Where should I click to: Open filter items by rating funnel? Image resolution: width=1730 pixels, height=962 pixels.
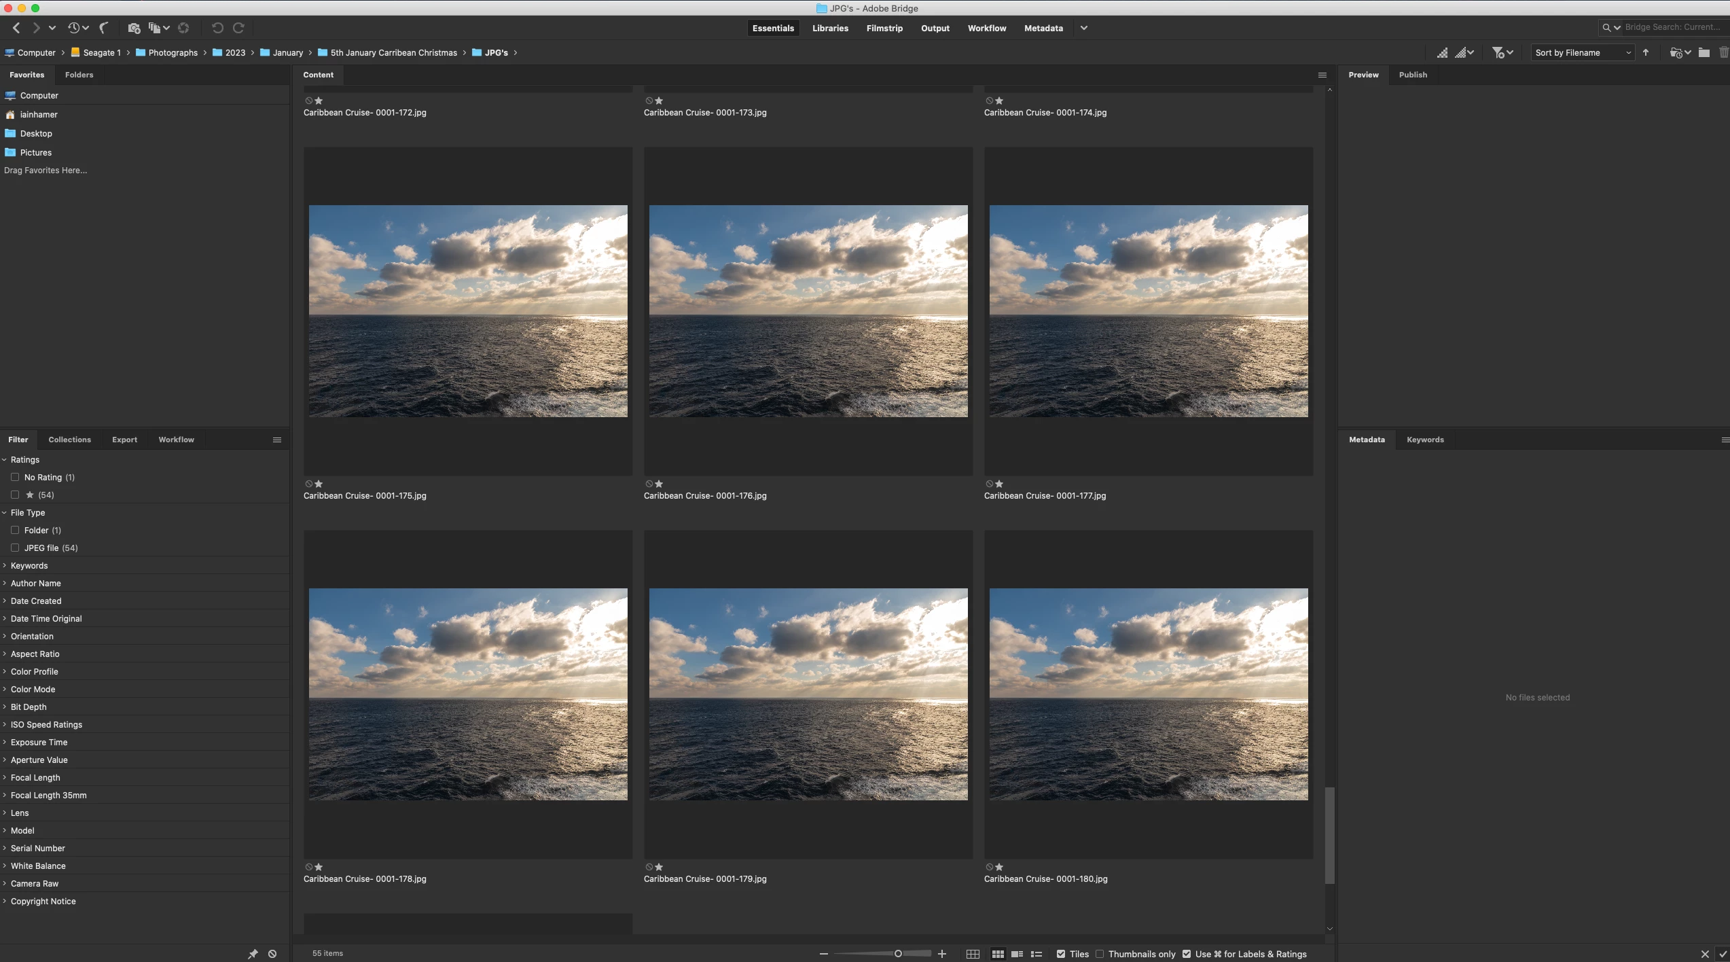coord(1498,52)
